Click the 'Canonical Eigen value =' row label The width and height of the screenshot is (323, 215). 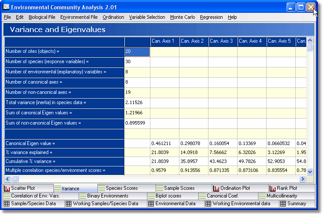point(64,143)
